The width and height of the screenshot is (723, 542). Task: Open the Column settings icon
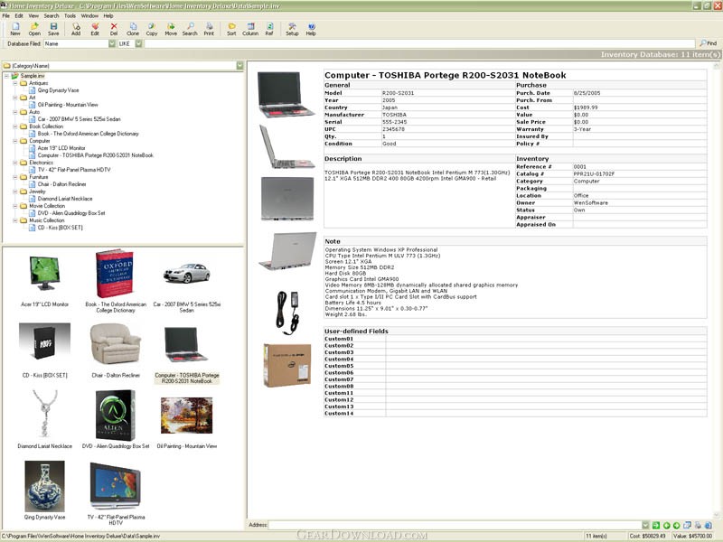[250, 29]
